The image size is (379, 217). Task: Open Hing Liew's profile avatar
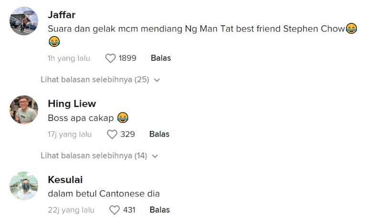coord(24,110)
